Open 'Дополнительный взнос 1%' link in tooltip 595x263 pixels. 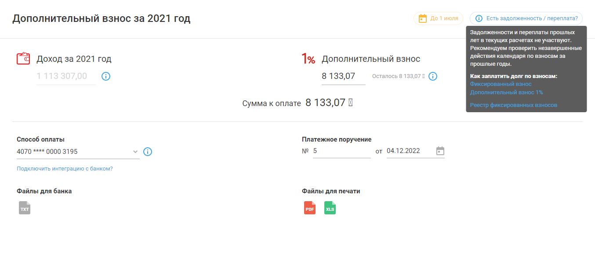click(x=506, y=92)
